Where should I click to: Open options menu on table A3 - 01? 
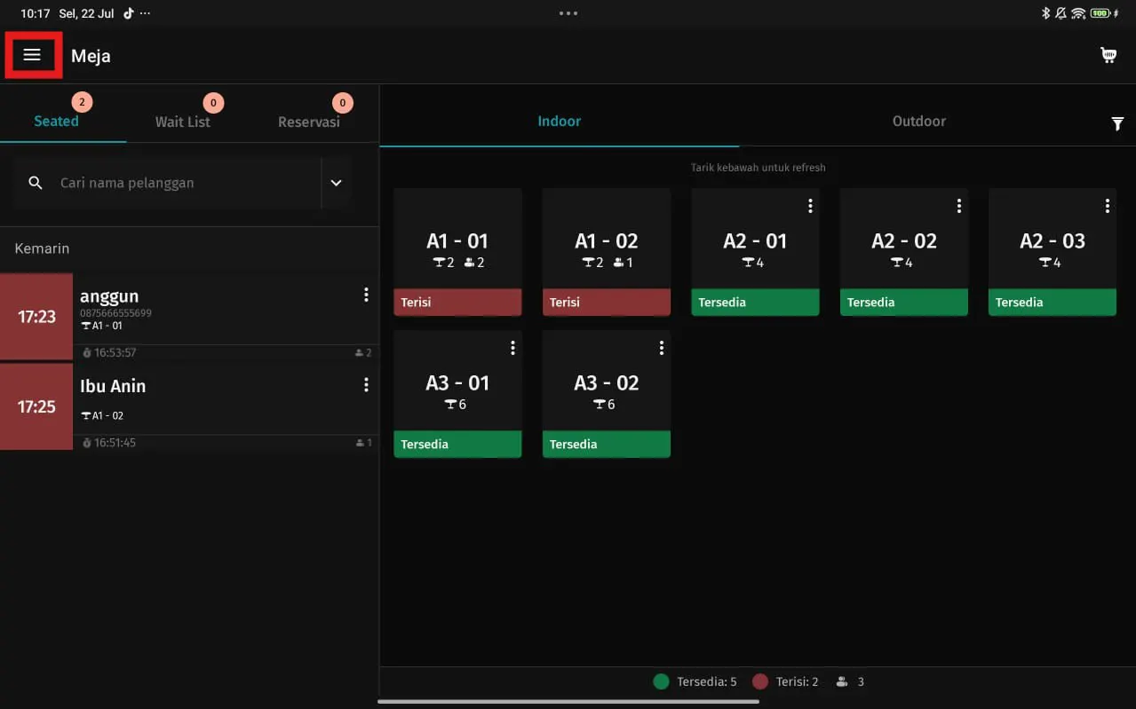click(x=512, y=348)
